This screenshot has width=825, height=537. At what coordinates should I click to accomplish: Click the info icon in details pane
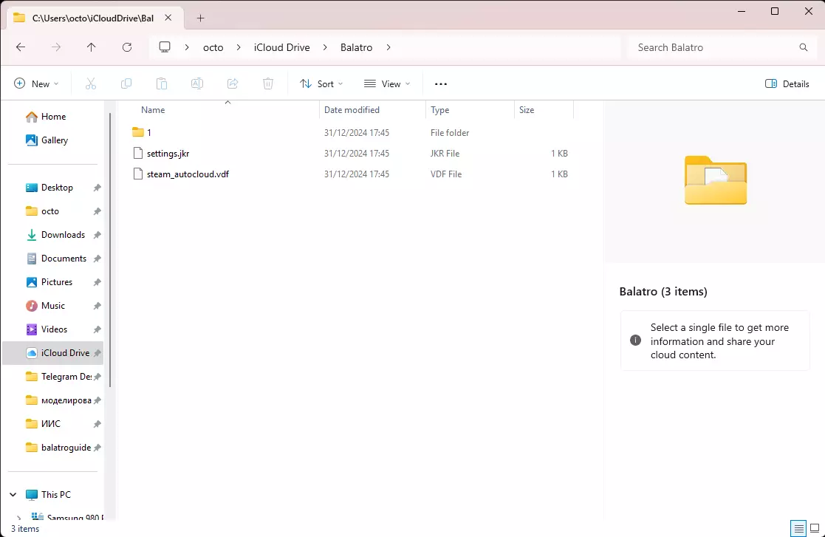pyautogui.click(x=636, y=341)
